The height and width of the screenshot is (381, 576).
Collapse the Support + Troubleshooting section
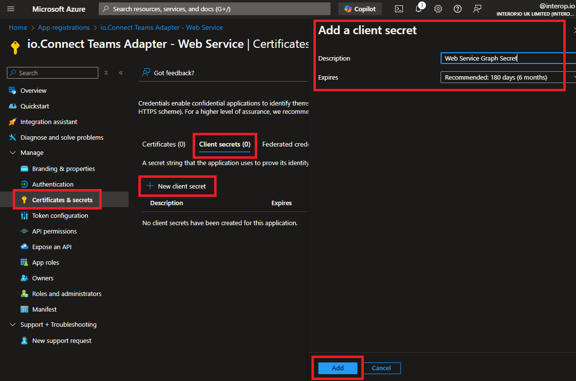[13, 325]
